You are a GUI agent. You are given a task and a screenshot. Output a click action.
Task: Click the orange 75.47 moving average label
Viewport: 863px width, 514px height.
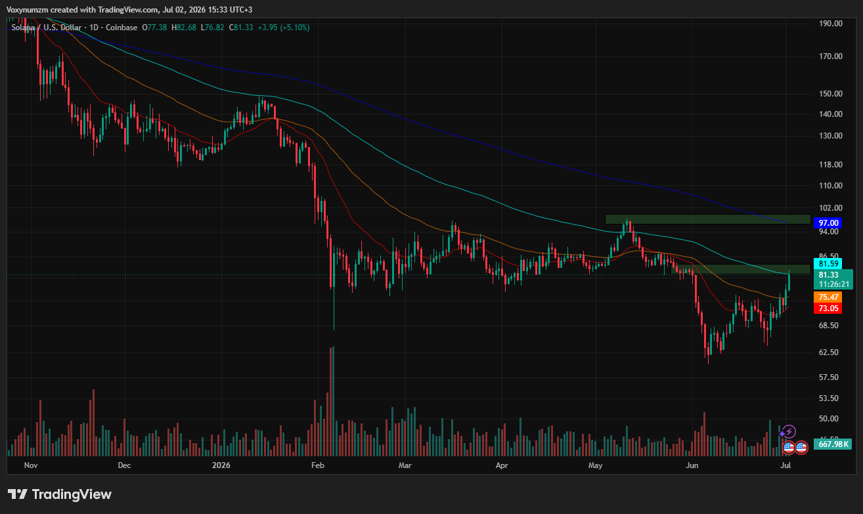coord(826,297)
